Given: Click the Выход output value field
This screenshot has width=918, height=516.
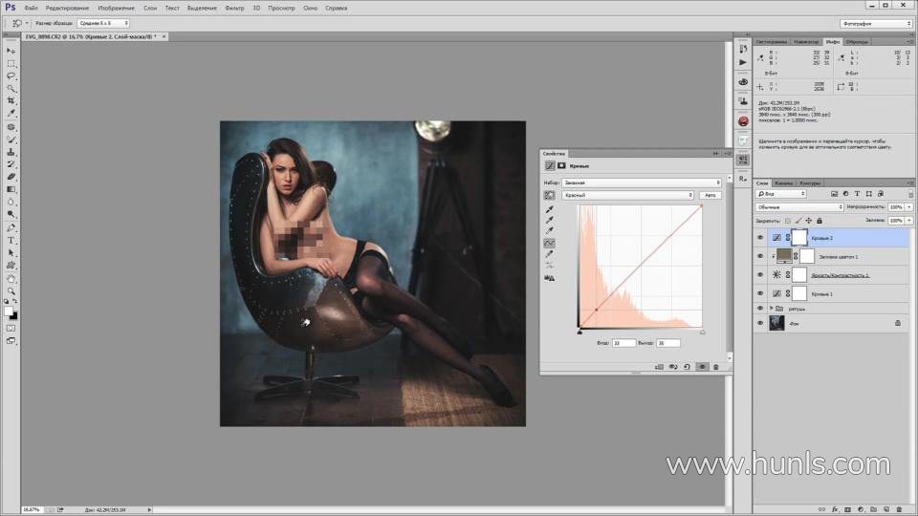Looking at the screenshot, I should coord(668,343).
